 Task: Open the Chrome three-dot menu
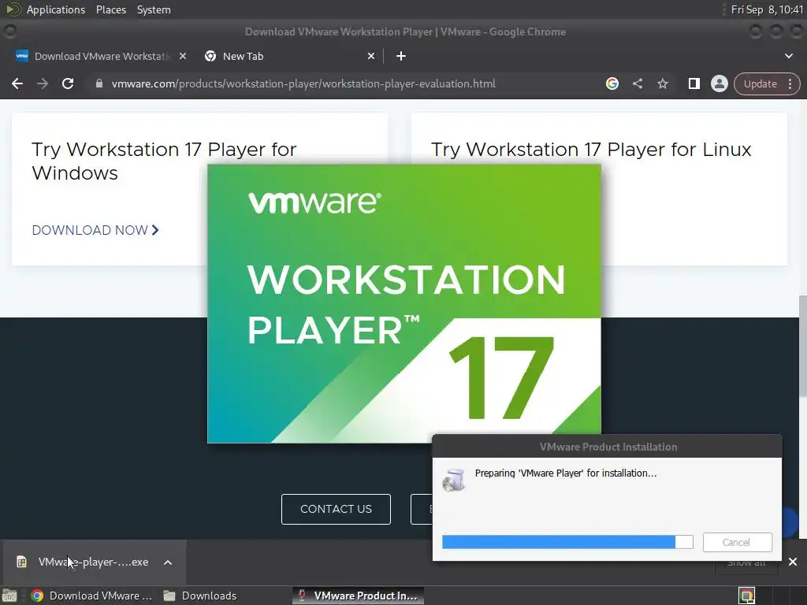[x=790, y=84]
